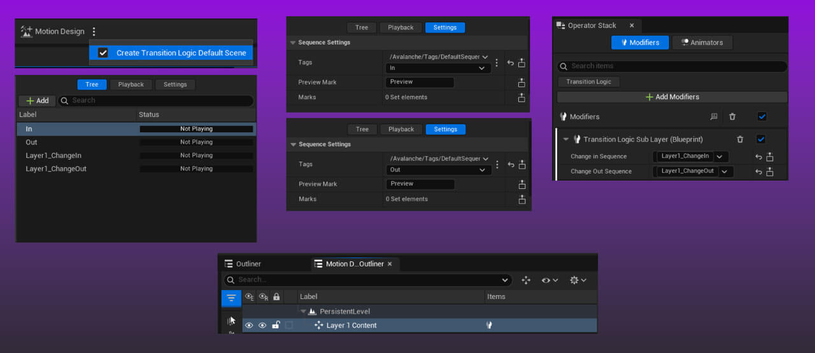Toggle editor visibility eye for Layer 1 Content

pyautogui.click(x=249, y=325)
